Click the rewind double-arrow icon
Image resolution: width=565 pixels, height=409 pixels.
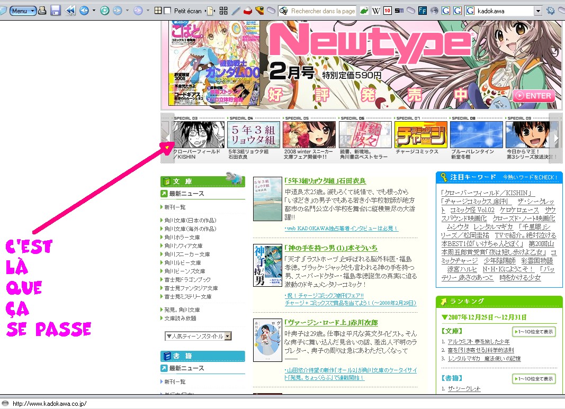(x=70, y=11)
